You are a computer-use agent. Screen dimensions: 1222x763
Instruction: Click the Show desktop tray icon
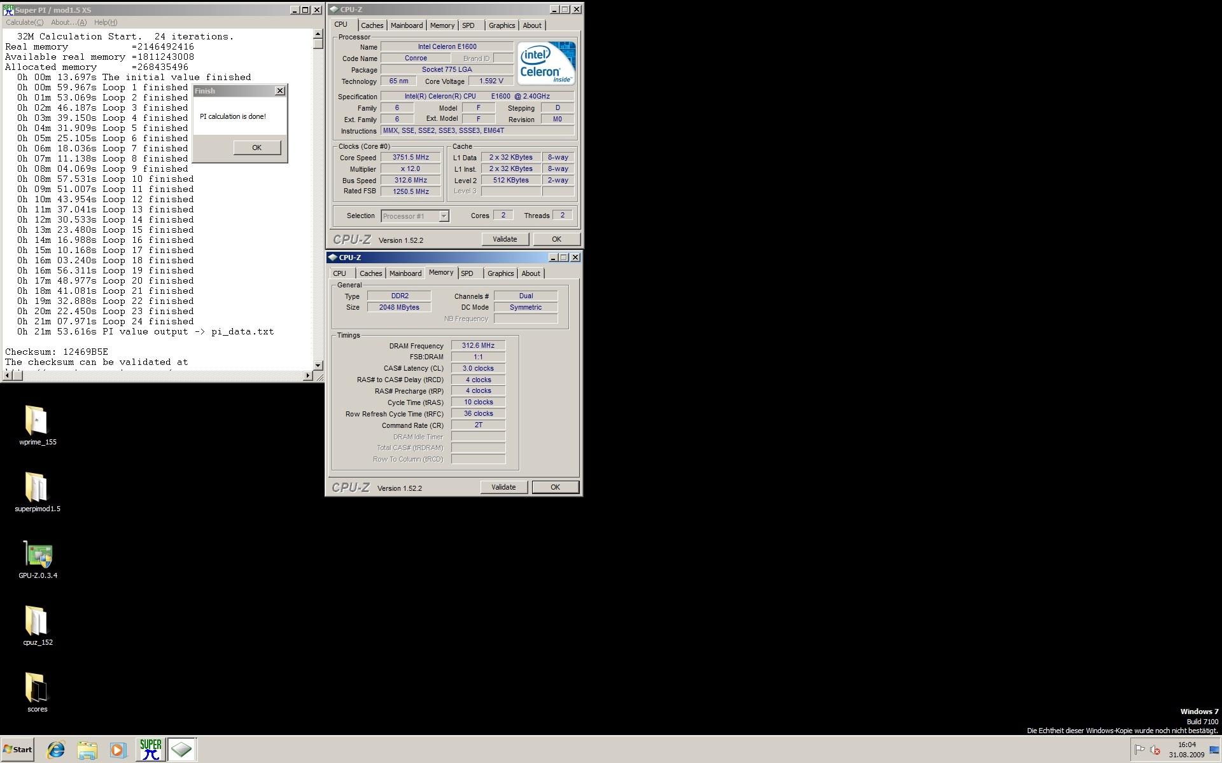tap(1214, 750)
